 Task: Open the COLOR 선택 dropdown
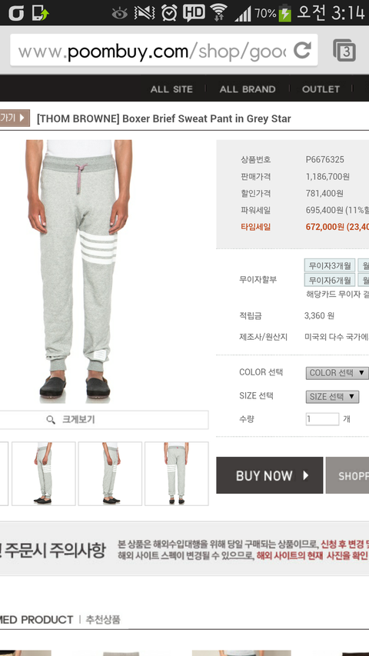337,372
